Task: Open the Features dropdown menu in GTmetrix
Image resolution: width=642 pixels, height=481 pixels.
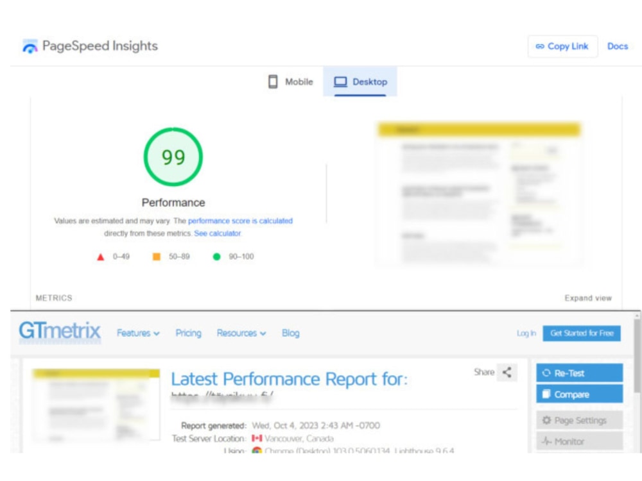Action: 138,333
